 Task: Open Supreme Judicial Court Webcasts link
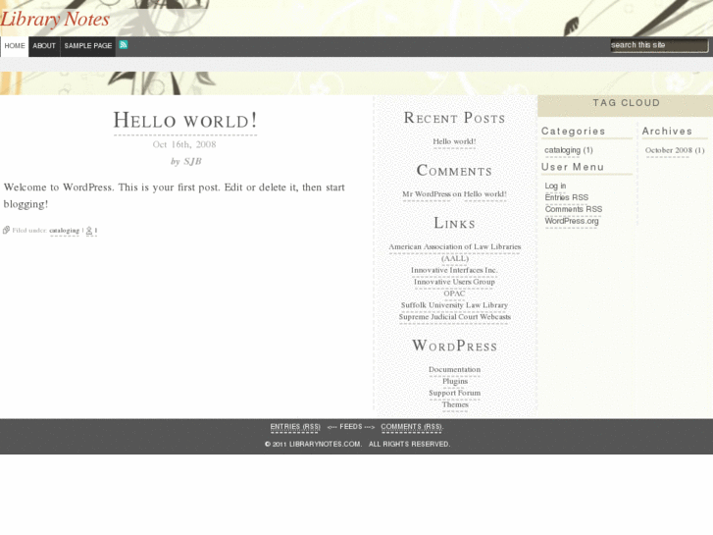pyautogui.click(x=455, y=317)
